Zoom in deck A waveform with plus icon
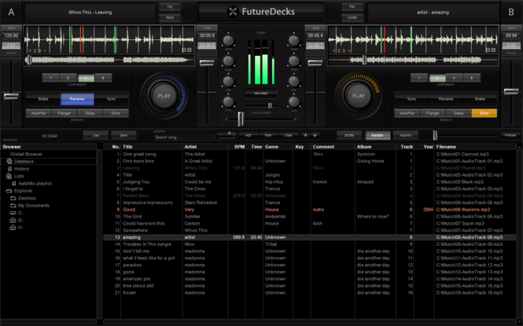Image resolution: width=523 pixels, height=326 pixels. pyautogui.click(x=190, y=50)
